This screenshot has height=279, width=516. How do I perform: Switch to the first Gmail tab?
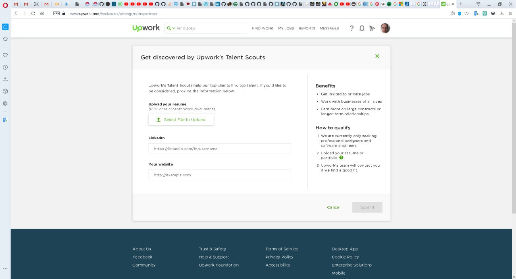pos(15,4)
